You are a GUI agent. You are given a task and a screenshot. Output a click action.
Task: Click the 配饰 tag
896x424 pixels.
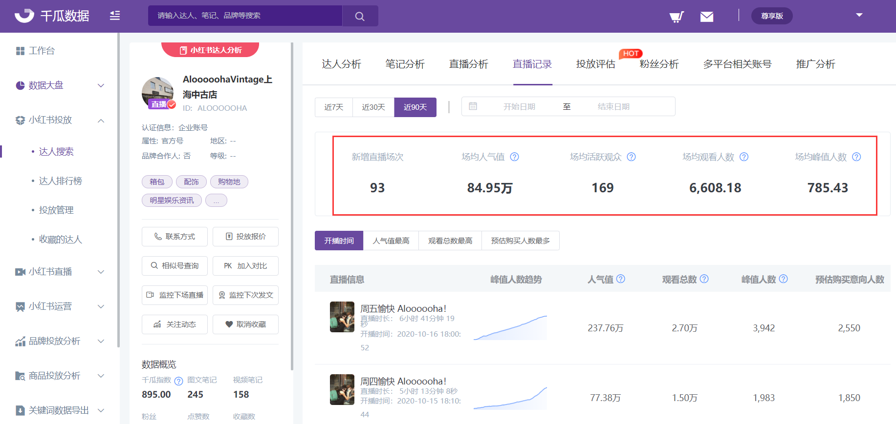click(191, 182)
